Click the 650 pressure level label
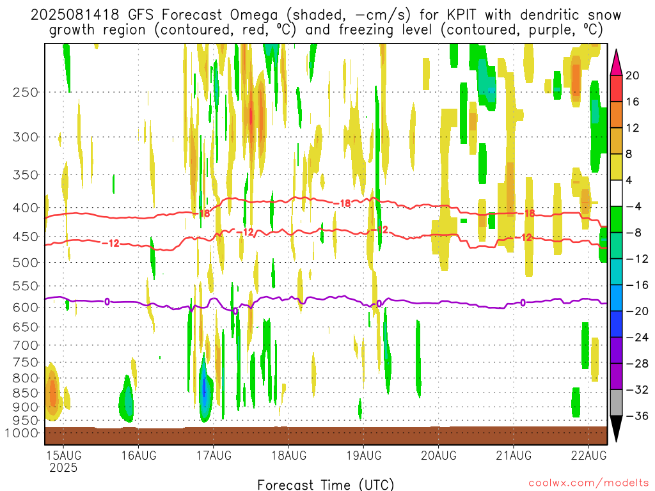 pyautogui.click(x=26, y=327)
